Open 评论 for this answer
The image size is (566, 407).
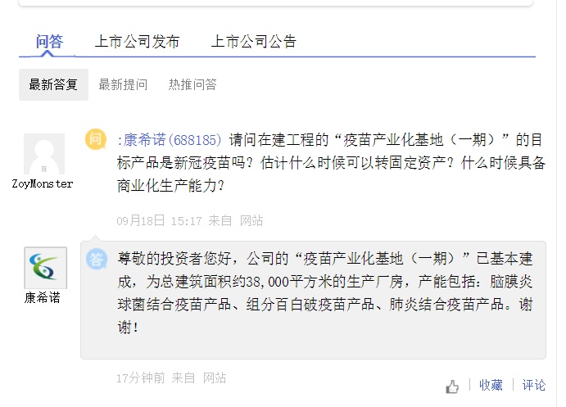pos(534,385)
